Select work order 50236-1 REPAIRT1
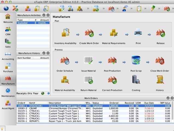The height and width of the screenshot is (131, 174). (94, 121)
